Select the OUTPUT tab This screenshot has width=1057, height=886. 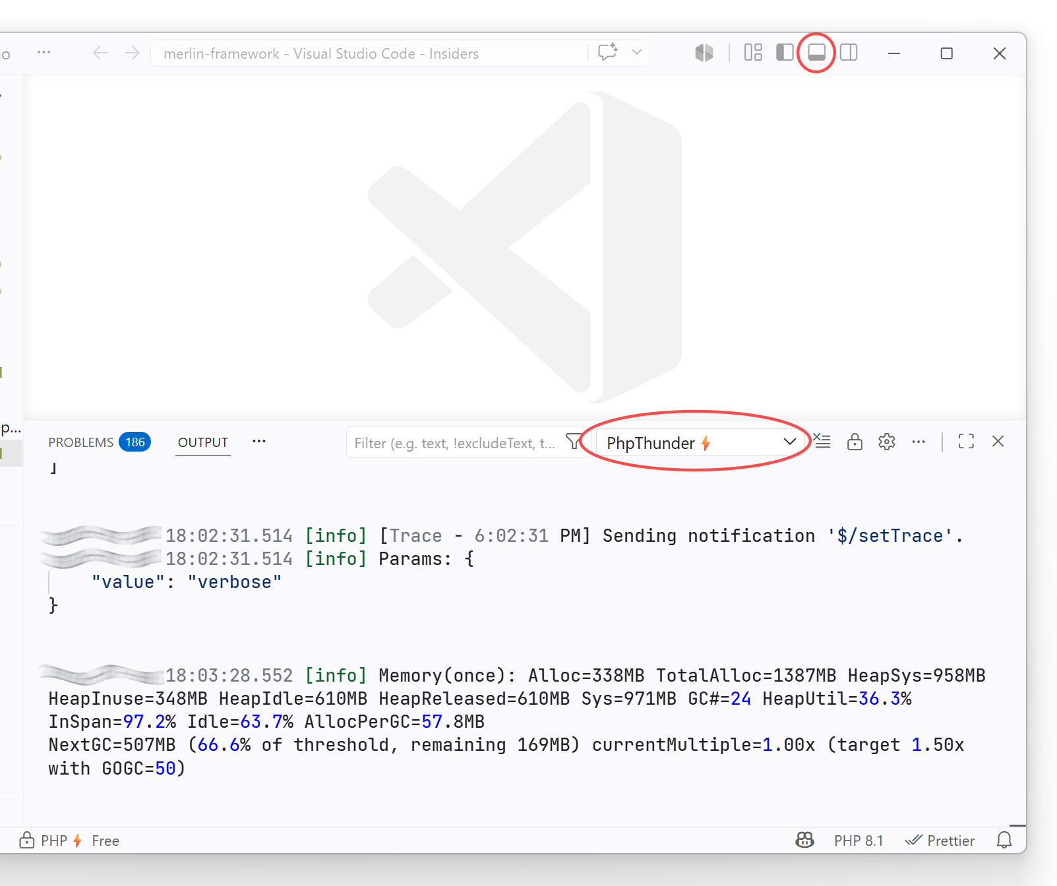click(203, 442)
